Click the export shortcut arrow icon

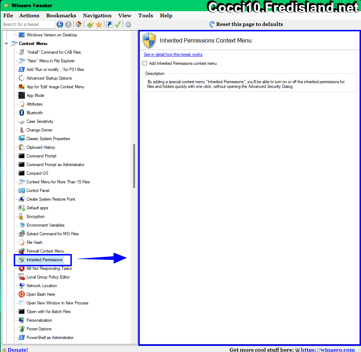(109, 24)
